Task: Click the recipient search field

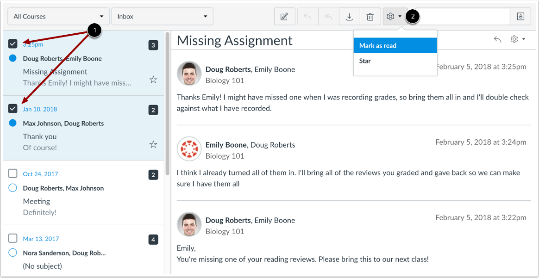Action: coord(463,17)
